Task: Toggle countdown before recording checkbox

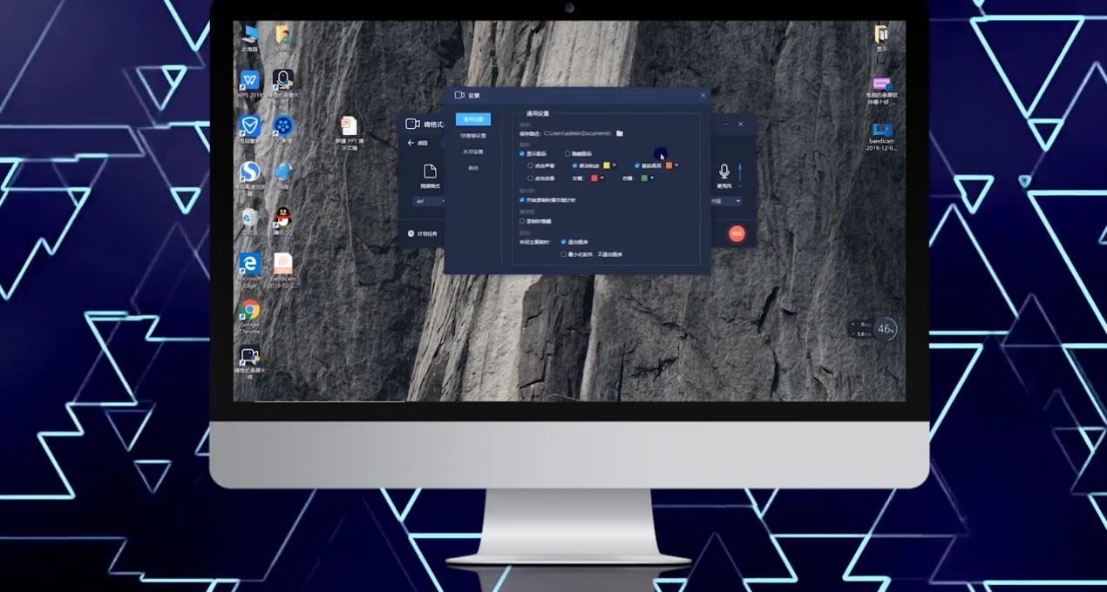Action: [521, 199]
